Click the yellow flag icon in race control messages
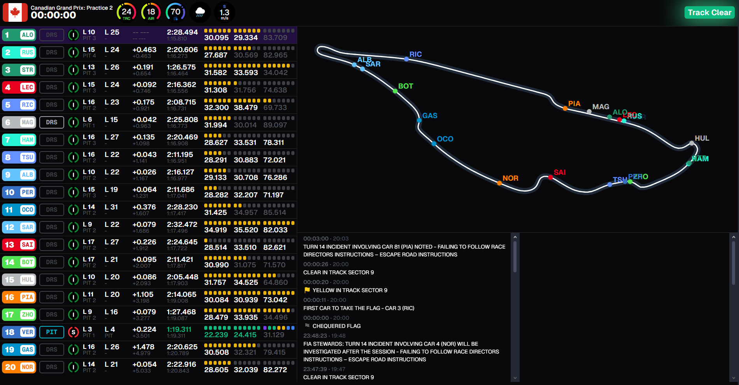The image size is (739, 385). pos(307,290)
